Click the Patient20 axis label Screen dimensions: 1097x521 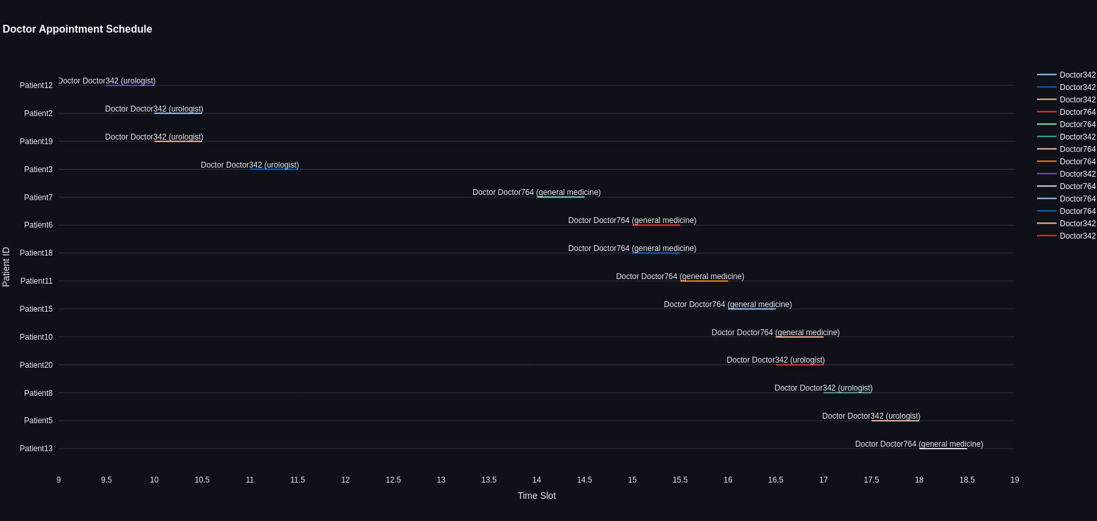[36, 365]
